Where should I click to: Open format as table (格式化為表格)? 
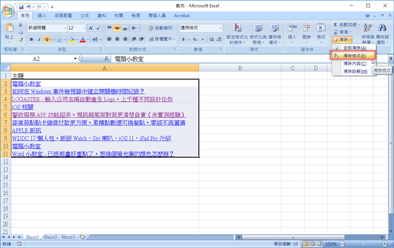[x=258, y=34]
